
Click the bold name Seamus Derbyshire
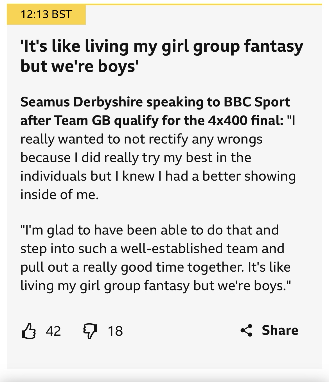(81, 102)
